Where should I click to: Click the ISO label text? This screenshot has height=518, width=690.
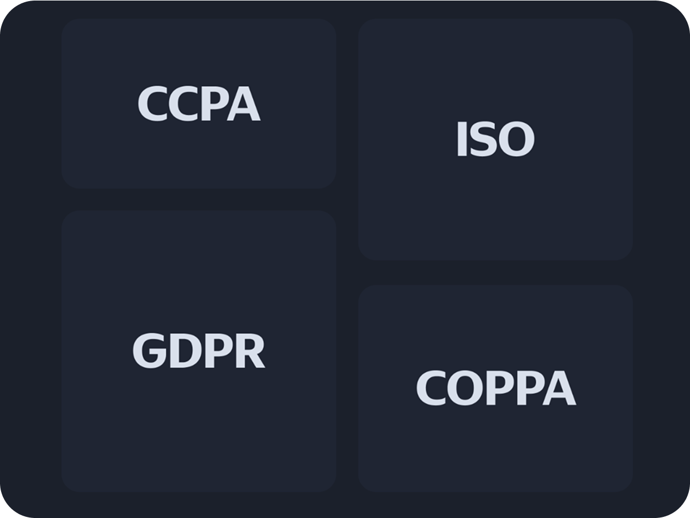click(x=495, y=139)
